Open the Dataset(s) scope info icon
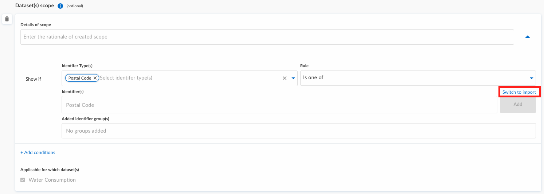 pyautogui.click(x=60, y=6)
